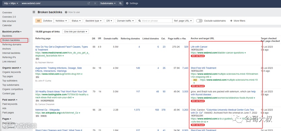Open Content gap in sidebar
This screenshot has width=281, height=131.
[8, 93]
